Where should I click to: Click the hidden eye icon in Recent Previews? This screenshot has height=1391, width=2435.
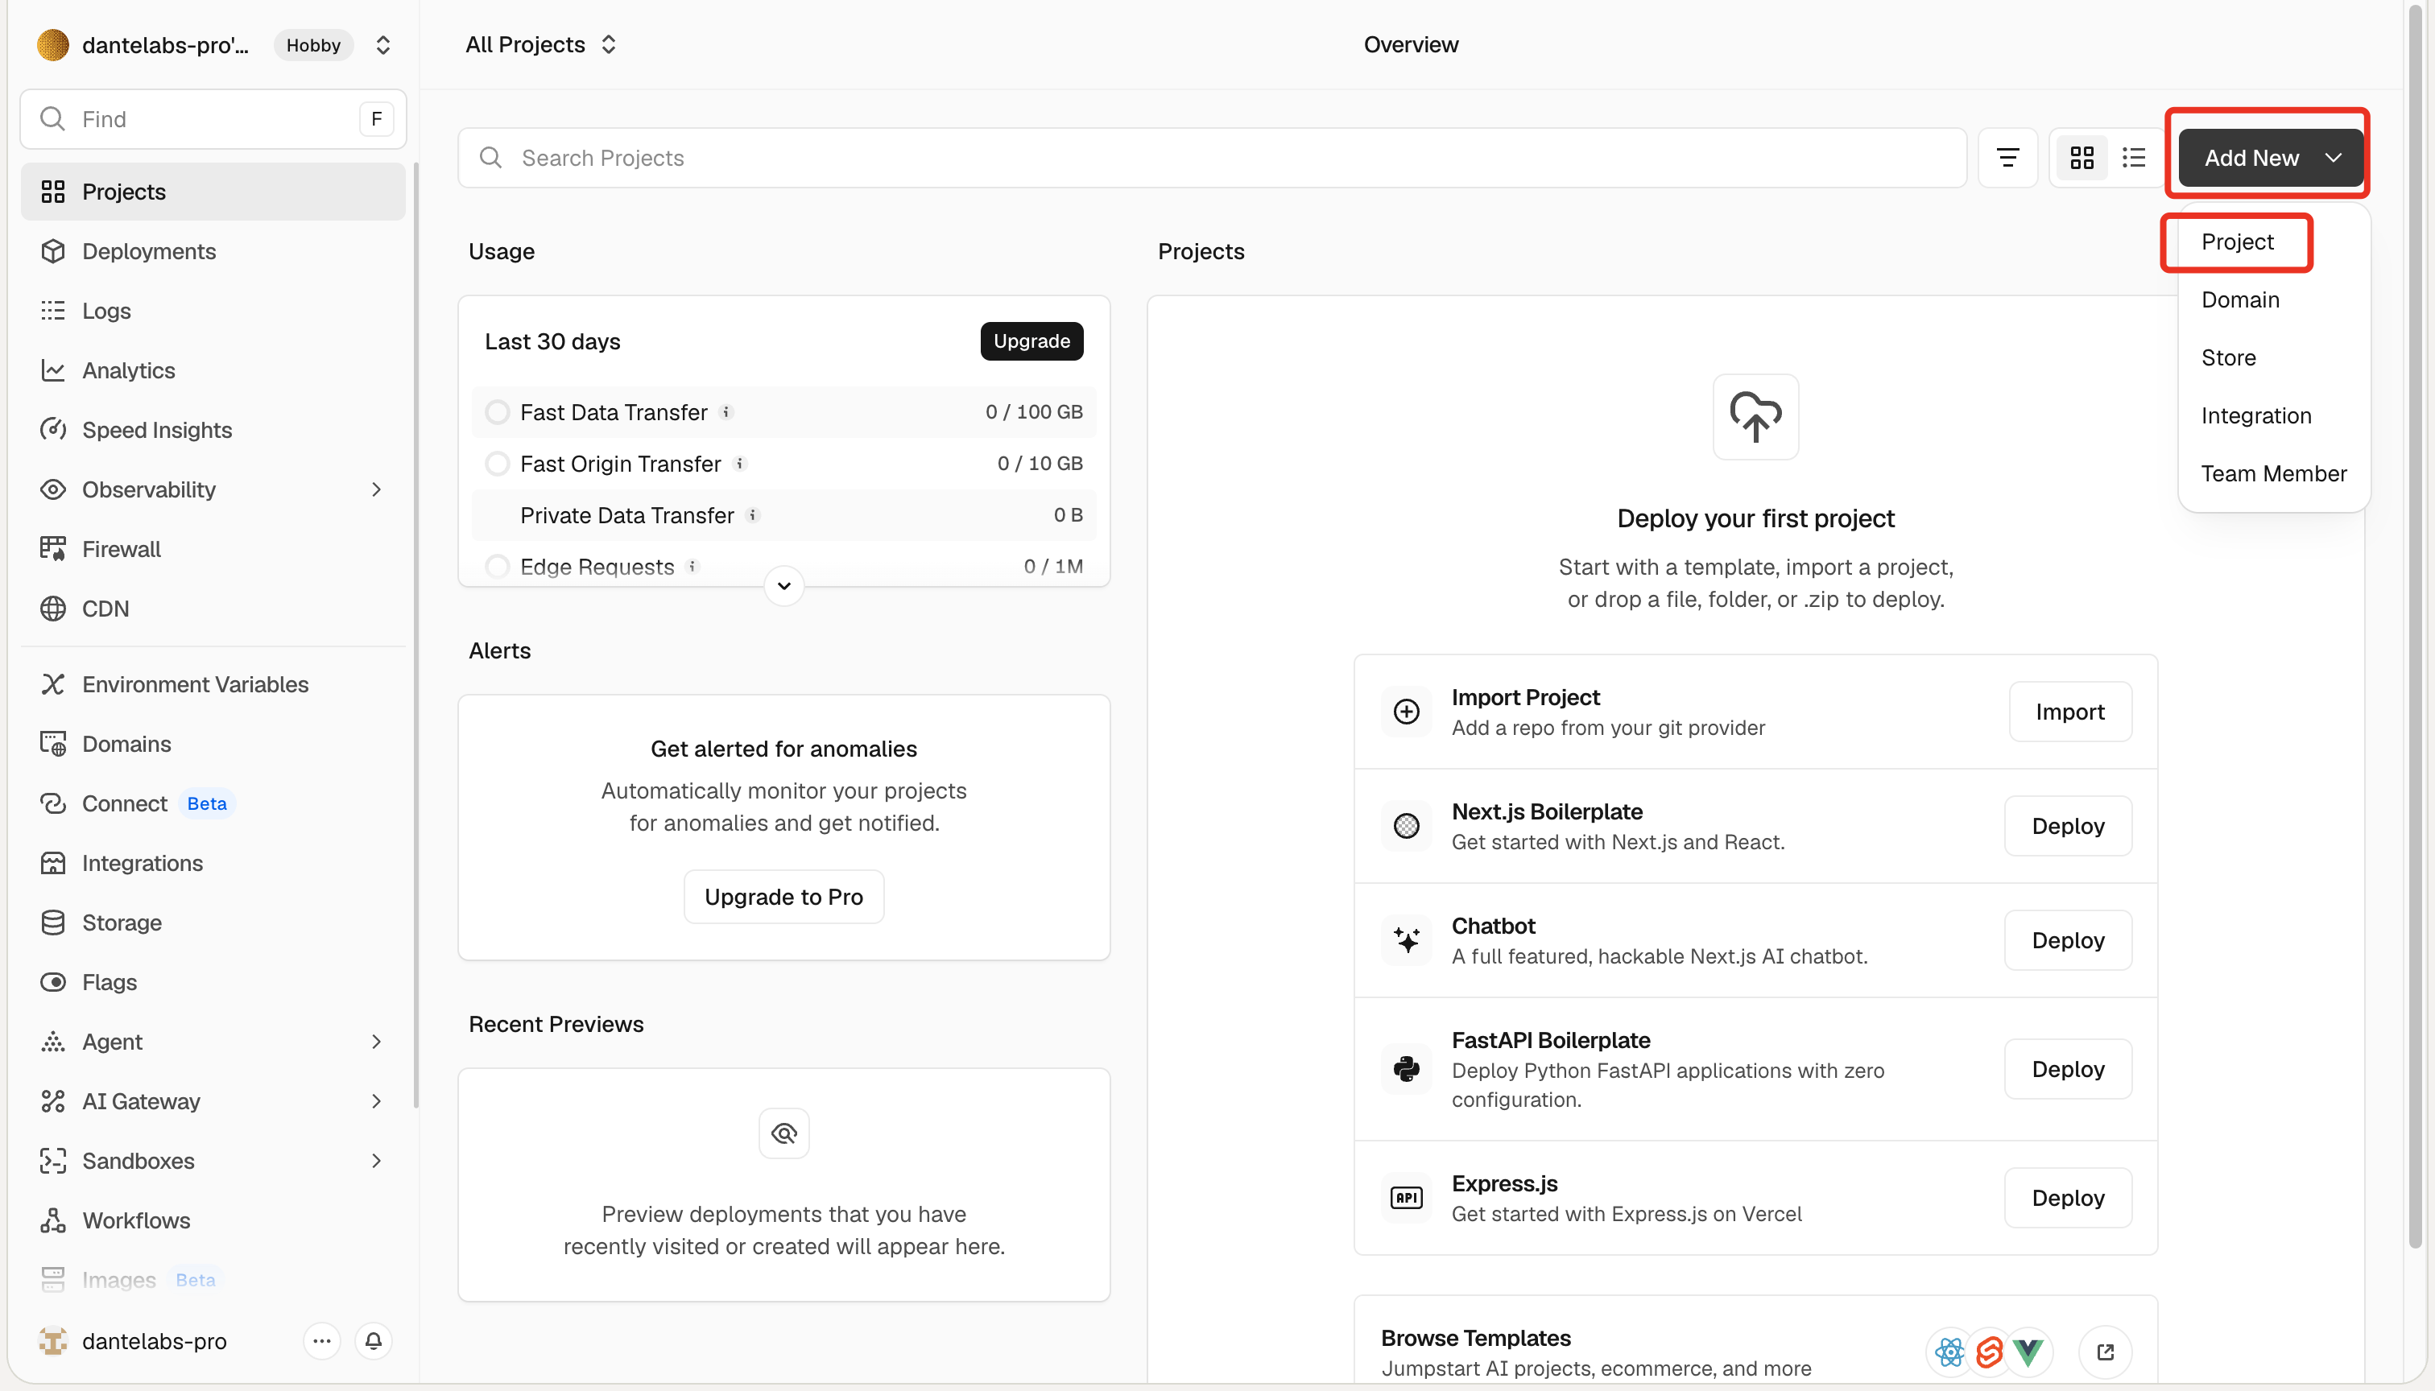click(783, 1133)
